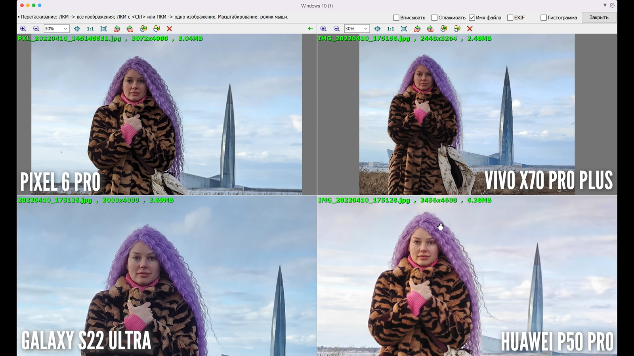Enable the Вписывать checkbox
The height and width of the screenshot is (356, 634).
coord(396,17)
